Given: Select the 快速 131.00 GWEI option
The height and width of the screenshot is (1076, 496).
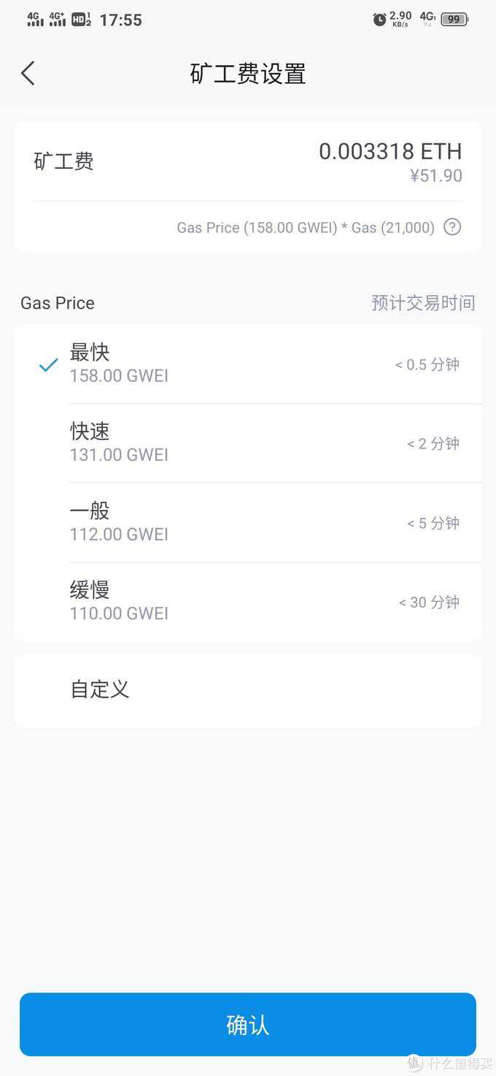Looking at the screenshot, I should click(248, 443).
